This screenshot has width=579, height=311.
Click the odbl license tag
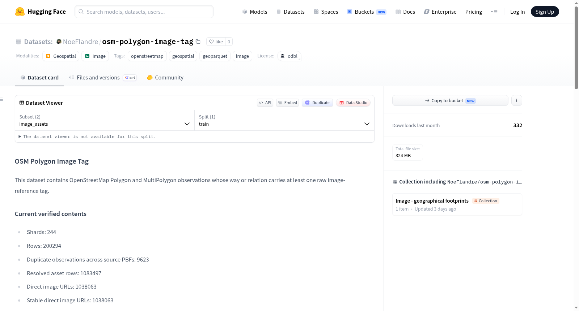(289, 56)
